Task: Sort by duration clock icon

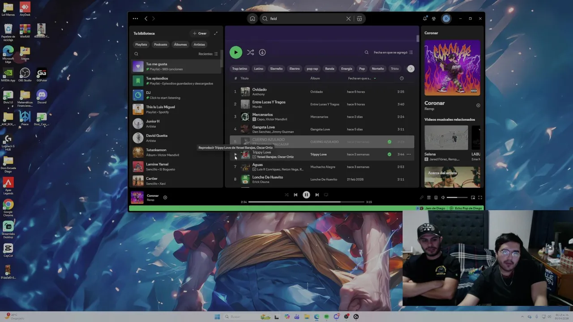Action: click(402, 79)
